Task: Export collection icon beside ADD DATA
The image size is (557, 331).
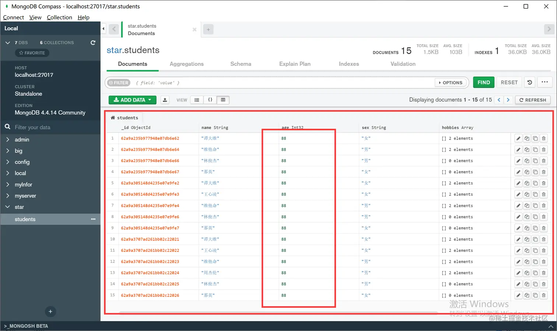Action: click(x=165, y=100)
